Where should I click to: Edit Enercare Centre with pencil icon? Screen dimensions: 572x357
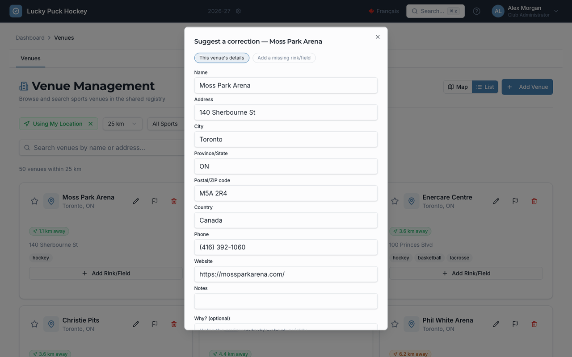coord(496,201)
